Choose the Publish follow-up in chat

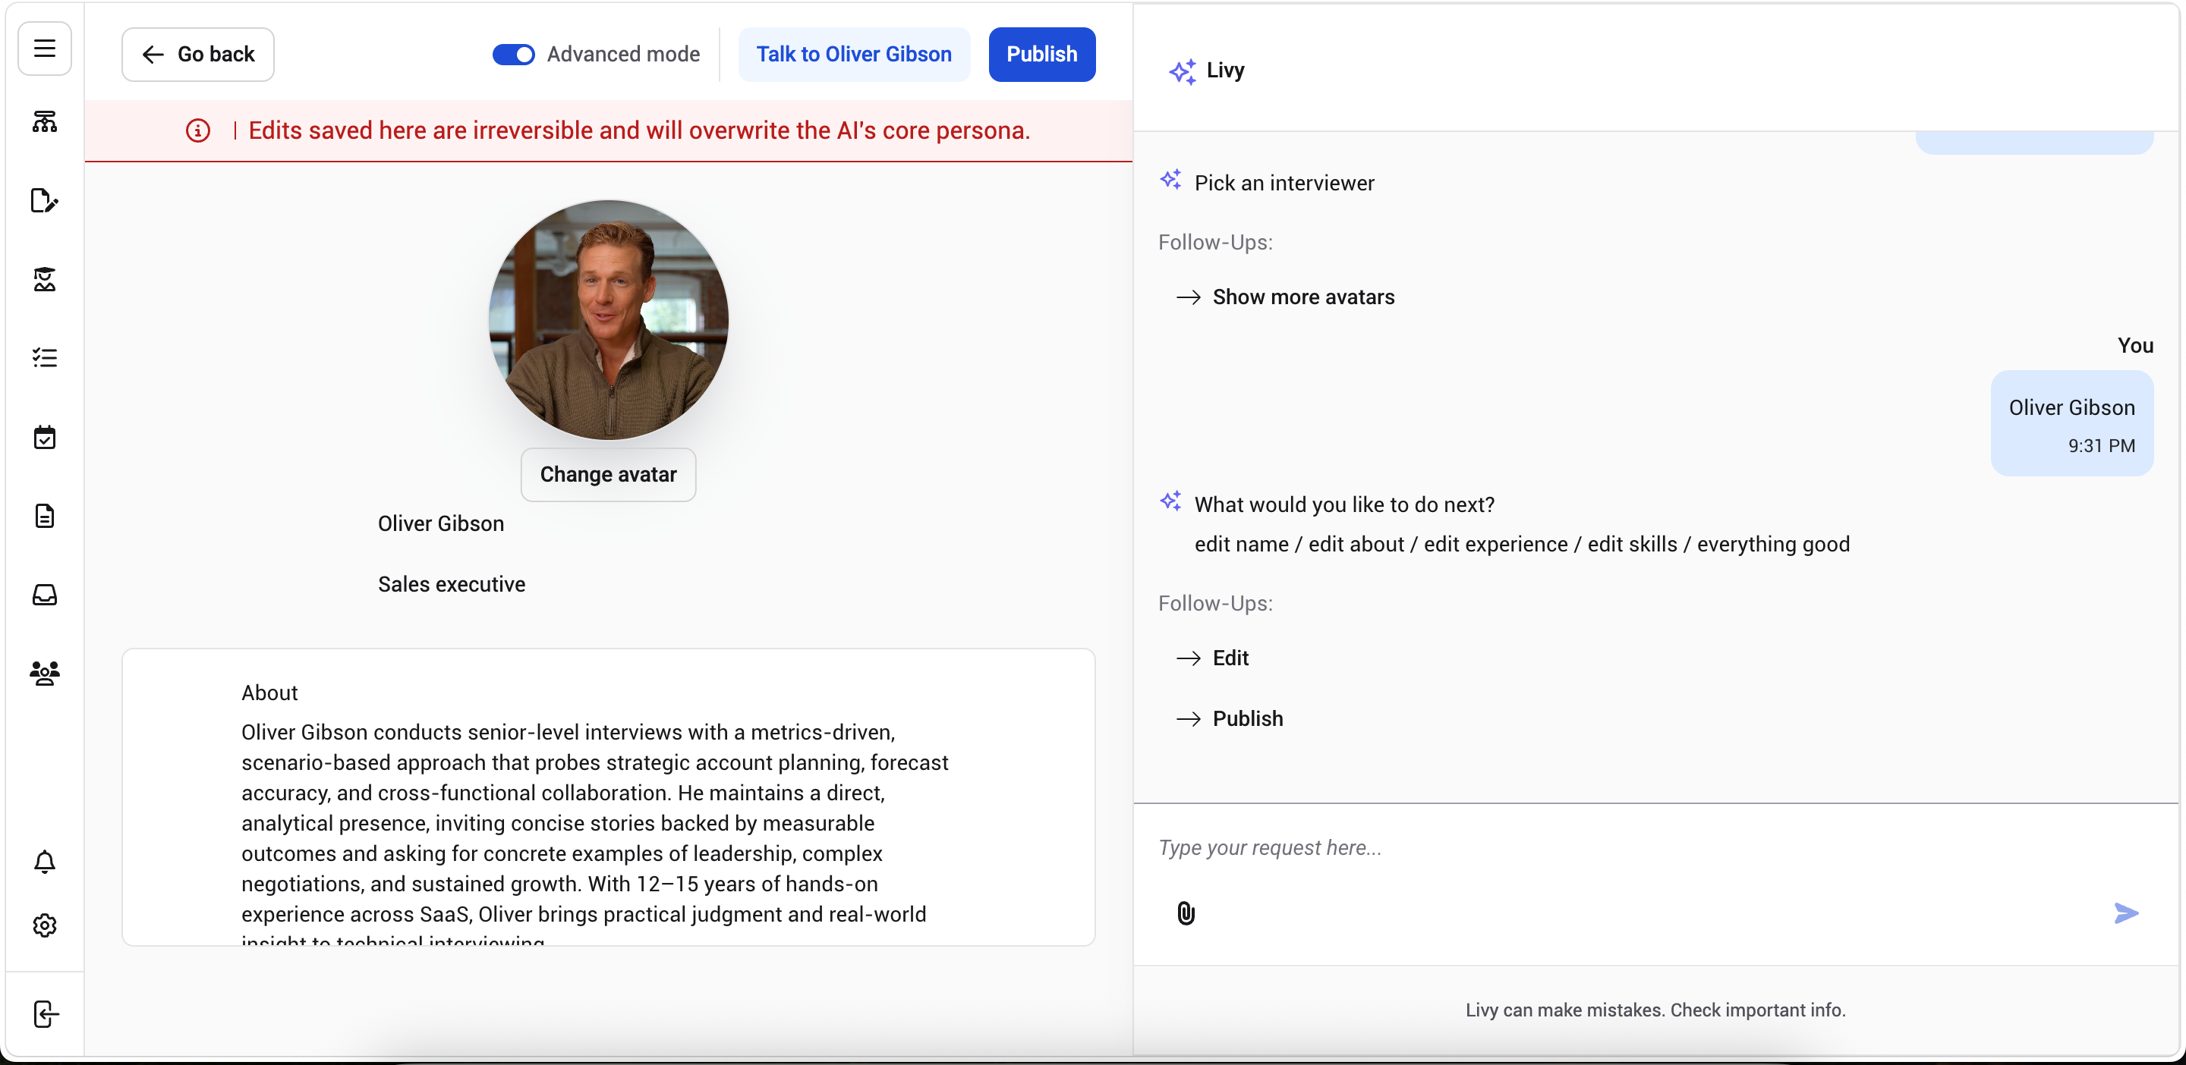click(1247, 719)
